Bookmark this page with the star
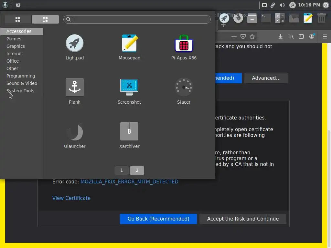The image size is (331, 248). coord(252,37)
